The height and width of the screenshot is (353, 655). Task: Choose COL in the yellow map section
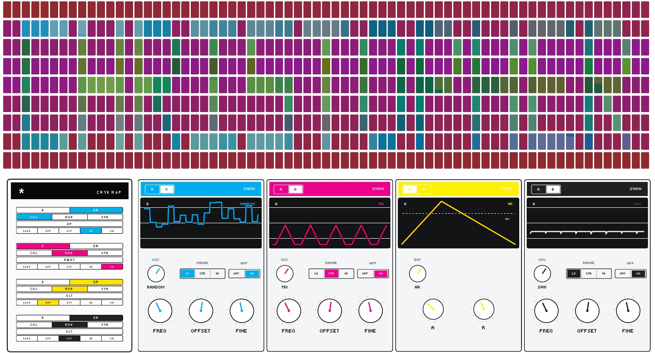34,289
